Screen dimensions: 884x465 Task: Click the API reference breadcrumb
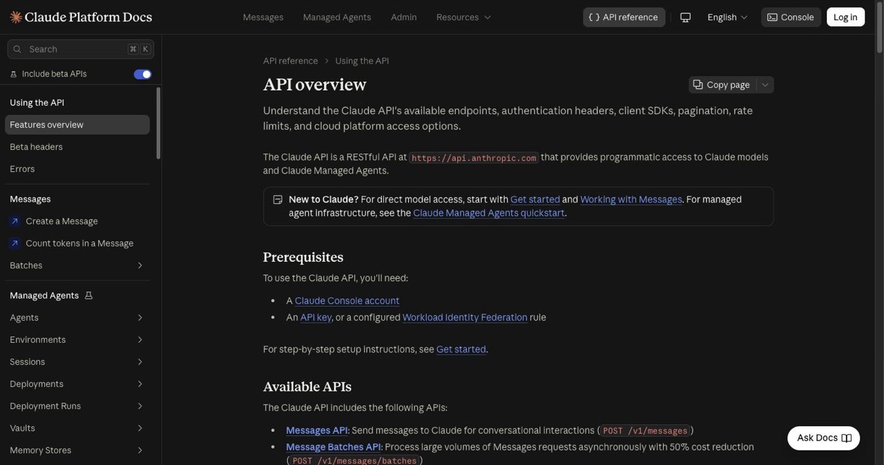point(291,61)
